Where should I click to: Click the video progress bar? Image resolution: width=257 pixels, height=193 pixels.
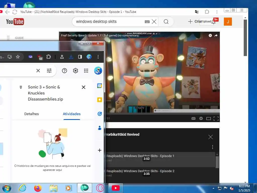click(x=163, y=113)
